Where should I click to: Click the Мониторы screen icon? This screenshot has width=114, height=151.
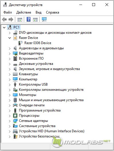pyautogui.click(x=15, y=95)
